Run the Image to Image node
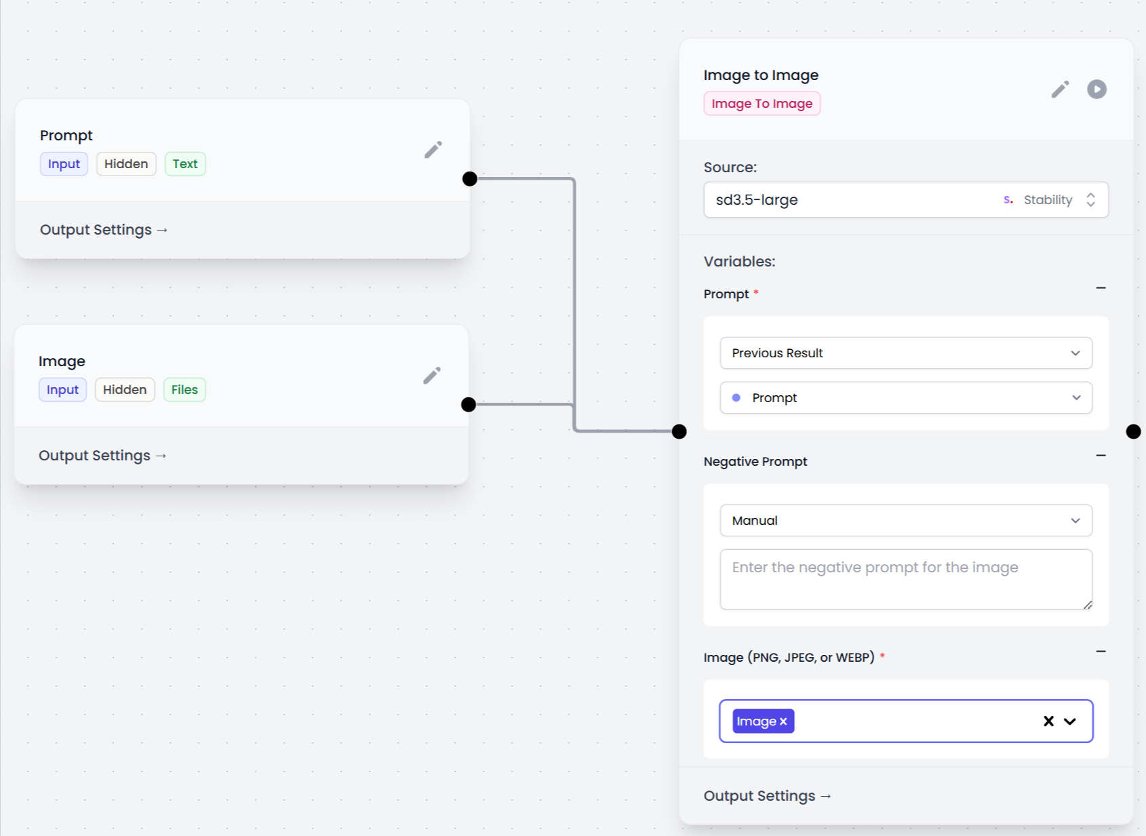Viewport: 1146px width, 836px height. click(1096, 89)
